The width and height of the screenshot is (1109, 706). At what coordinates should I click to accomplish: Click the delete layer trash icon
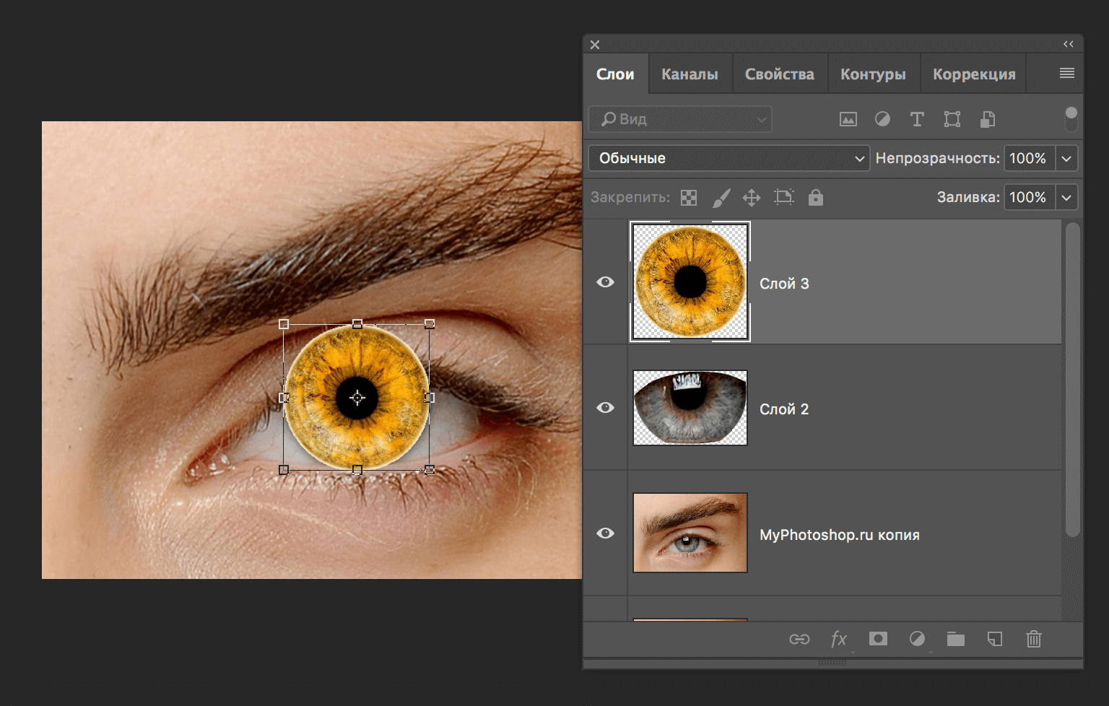tap(1034, 639)
